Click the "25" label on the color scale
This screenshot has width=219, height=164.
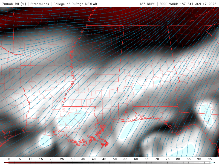62,159
